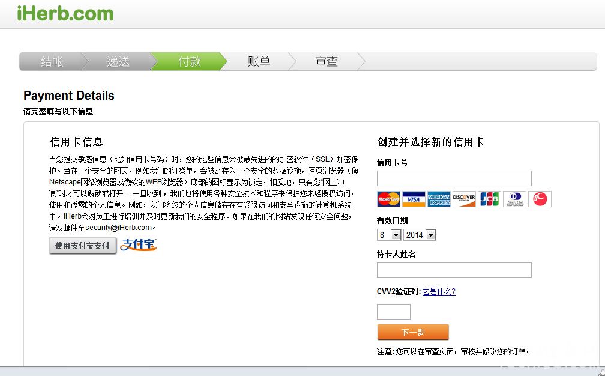Select the 付款 payment step
The height and width of the screenshot is (376, 605).
pyautogui.click(x=189, y=61)
